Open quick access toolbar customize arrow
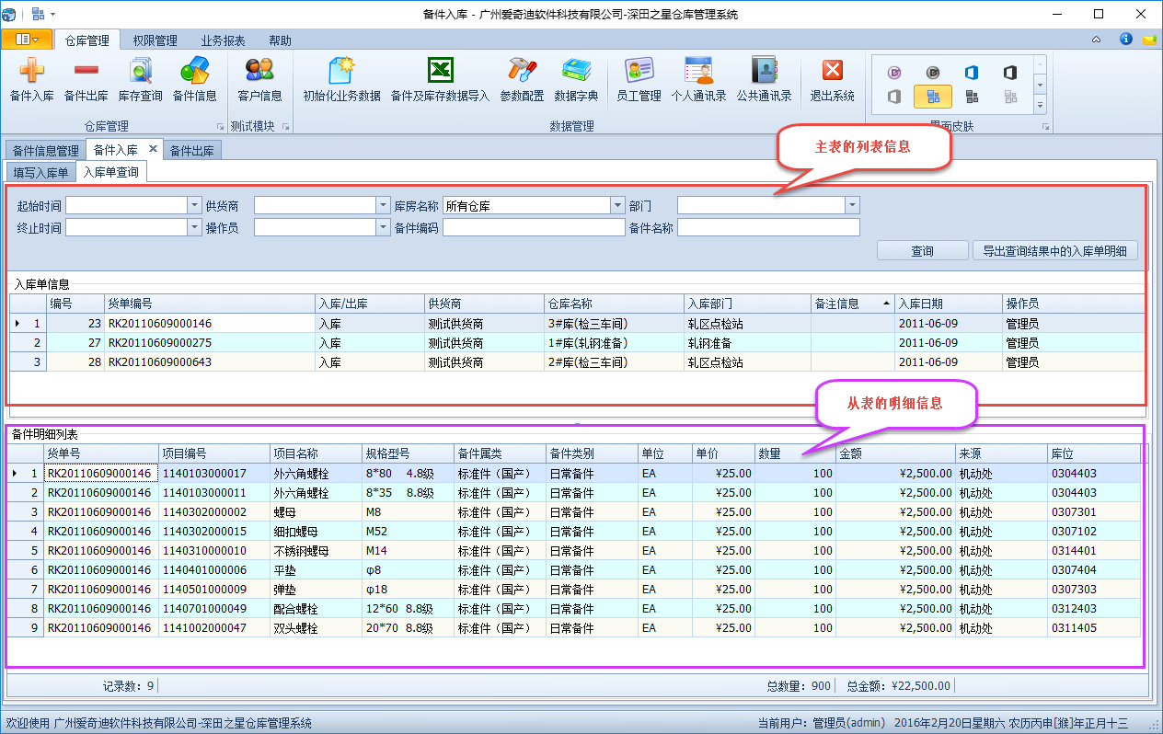 pos(52,15)
